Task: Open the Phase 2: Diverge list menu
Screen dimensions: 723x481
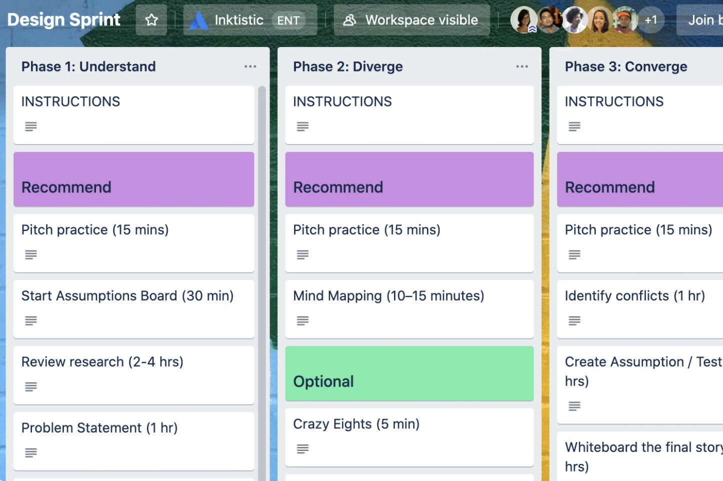Action: click(522, 66)
